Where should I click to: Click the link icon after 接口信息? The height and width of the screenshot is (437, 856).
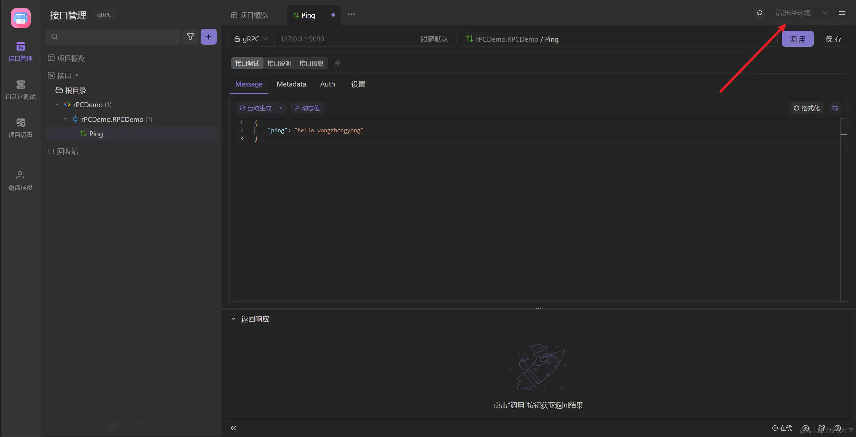click(337, 63)
